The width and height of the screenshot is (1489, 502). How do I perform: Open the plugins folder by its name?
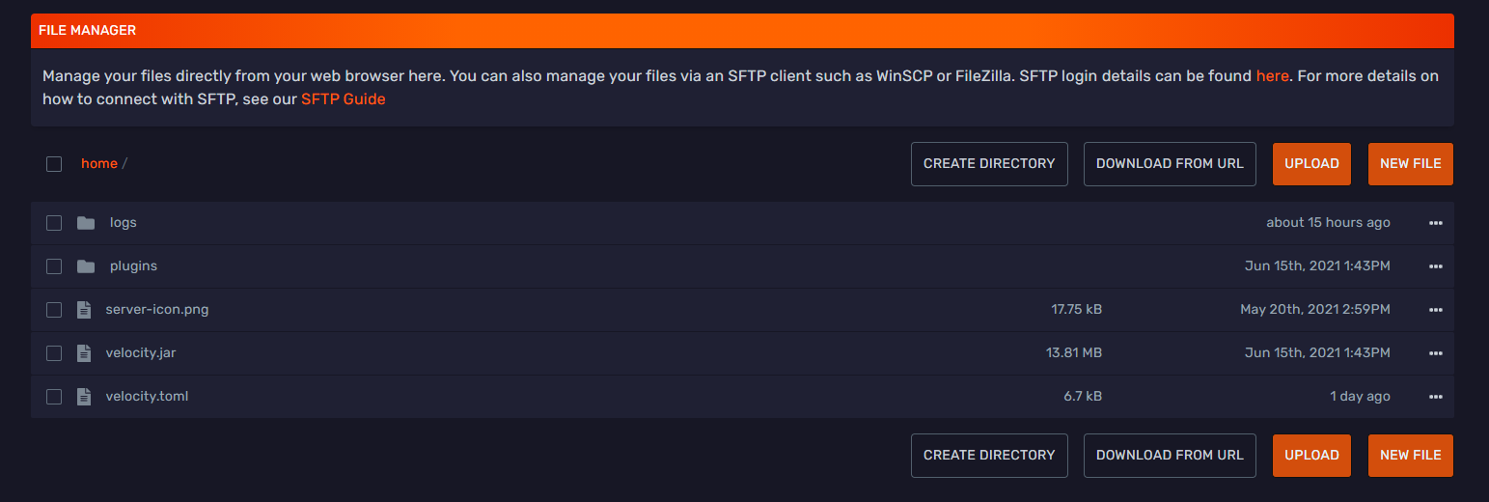click(x=133, y=266)
